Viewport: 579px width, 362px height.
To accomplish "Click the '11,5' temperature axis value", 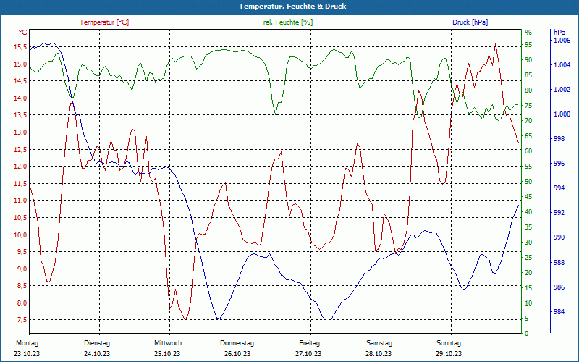I will pyautogui.click(x=20, y=184).
